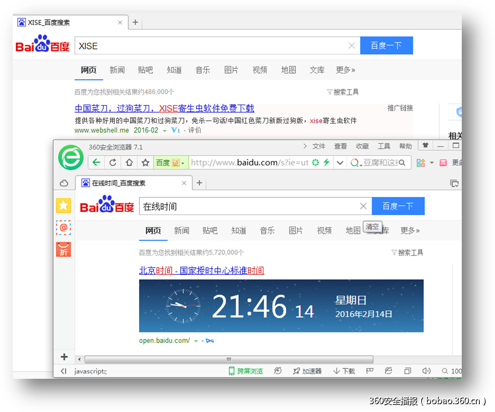Image resolution: width=495 pixels, height=412 pixels.
Task: Toggle the mute speaker icon in status bar
Action: point(426,370)
